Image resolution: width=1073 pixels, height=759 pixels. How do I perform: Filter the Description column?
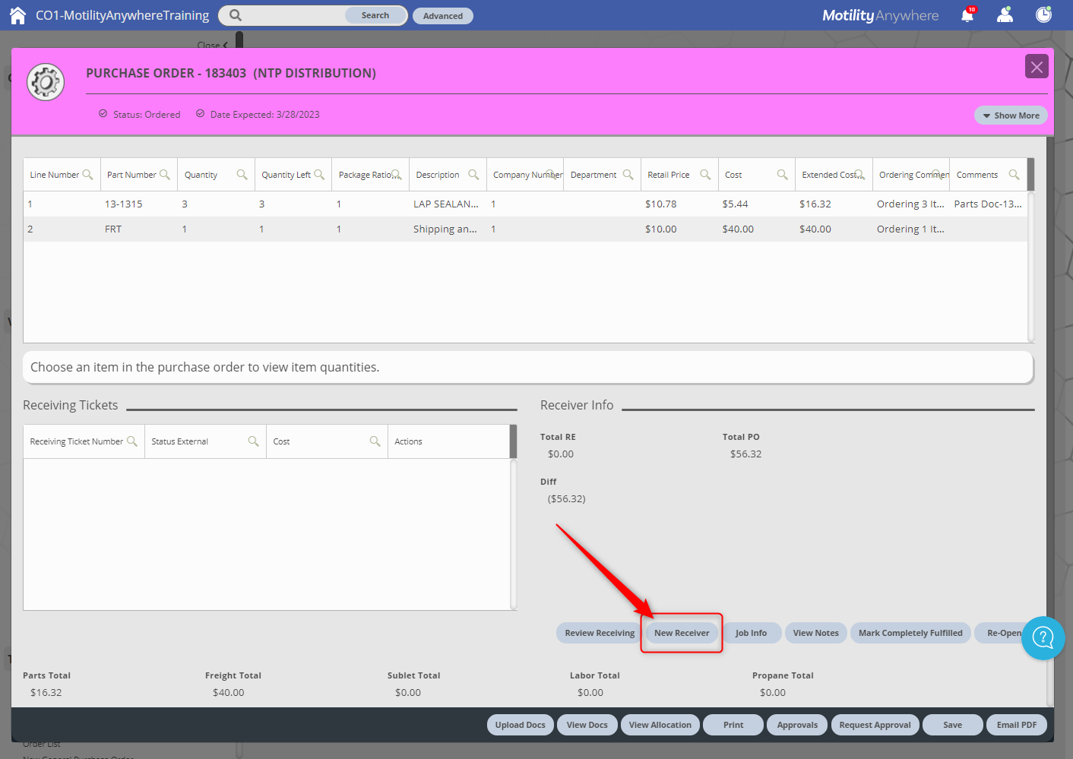pyautogui.click(x=473, y=175)
